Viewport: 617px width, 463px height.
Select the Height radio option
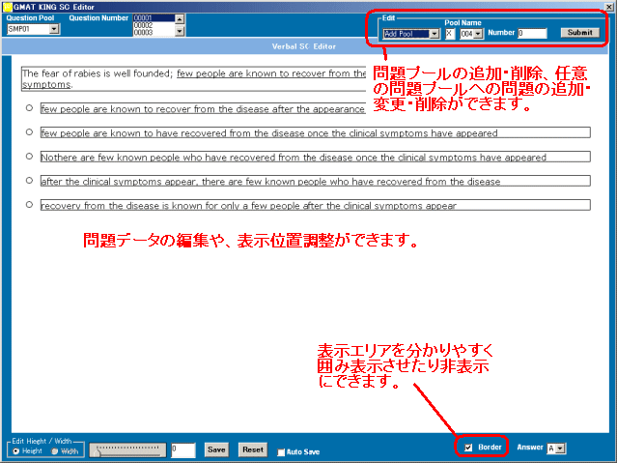click(14, 450)
